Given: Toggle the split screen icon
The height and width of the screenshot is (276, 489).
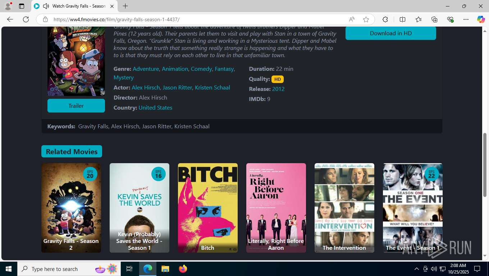Looking at the screenshot, I should (x=402, y=19).
